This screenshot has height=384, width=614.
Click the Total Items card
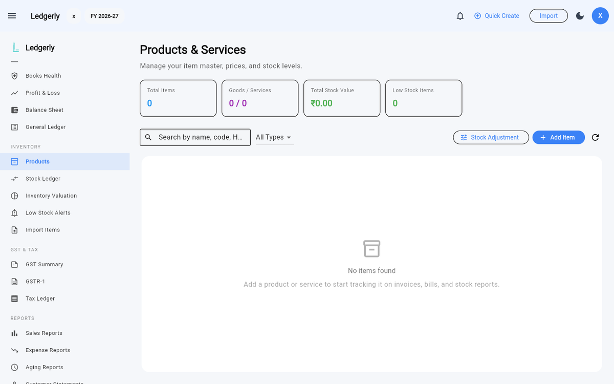178,98
